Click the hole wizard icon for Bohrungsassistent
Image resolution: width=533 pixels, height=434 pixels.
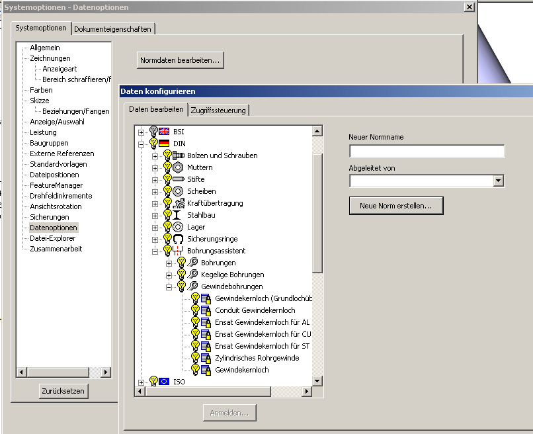point(177,251)
